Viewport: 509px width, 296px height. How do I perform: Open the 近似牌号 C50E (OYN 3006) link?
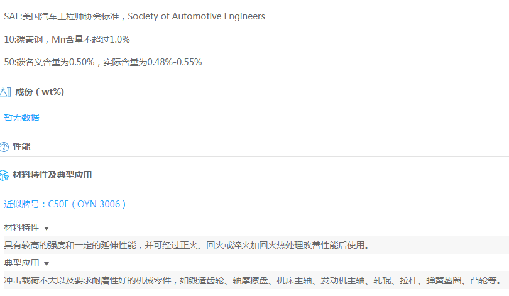click(65, 204)
